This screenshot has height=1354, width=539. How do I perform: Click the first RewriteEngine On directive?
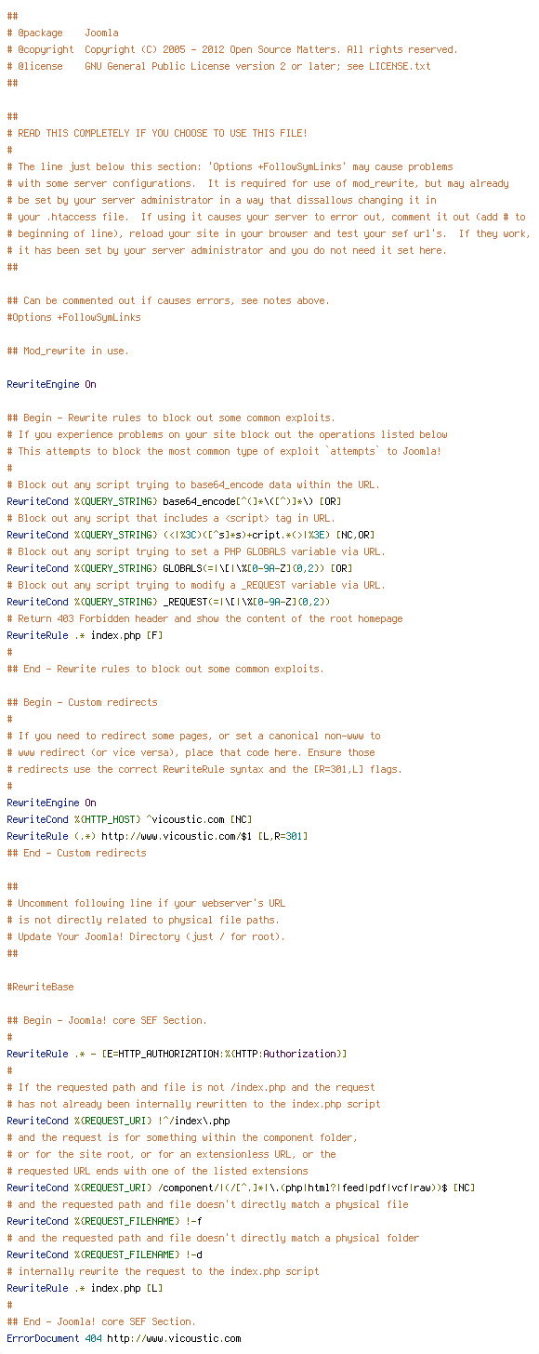(x=51, y=384)
